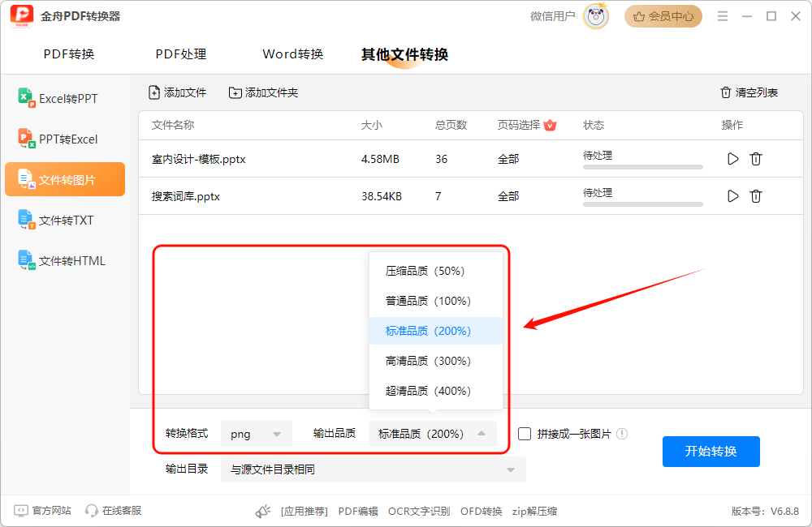Select 文件转图片 in the sidebar
Image resolution: width=812 pixels, height=527 pixels.
click(65, 179)
